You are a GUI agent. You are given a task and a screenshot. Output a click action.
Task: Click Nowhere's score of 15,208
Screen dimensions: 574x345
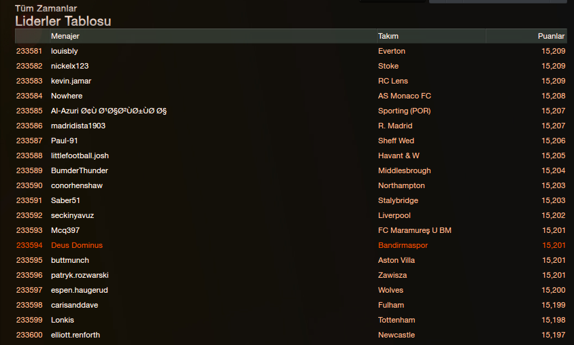tap(554, 96)
